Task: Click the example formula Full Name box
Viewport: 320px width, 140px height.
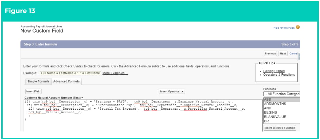Action: coord(70,73)
